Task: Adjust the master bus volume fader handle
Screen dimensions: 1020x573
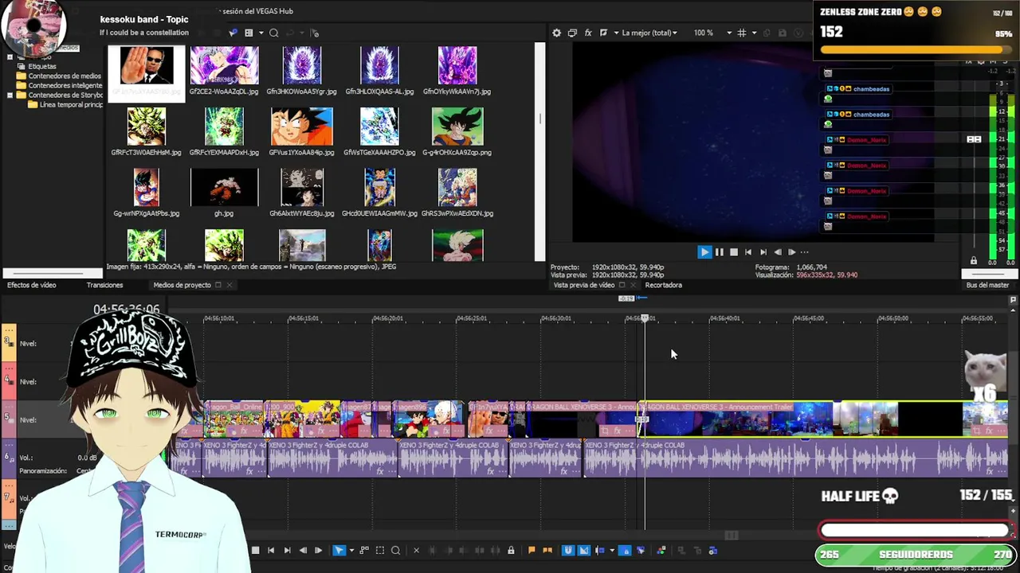Action: pos(974,139)
